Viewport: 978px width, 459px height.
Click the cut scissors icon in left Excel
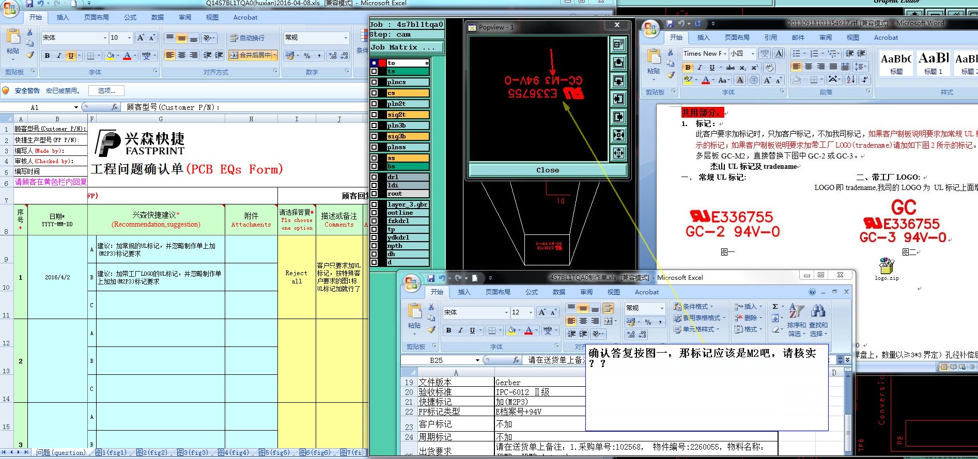pyautogui.click(x=30, y=32)
